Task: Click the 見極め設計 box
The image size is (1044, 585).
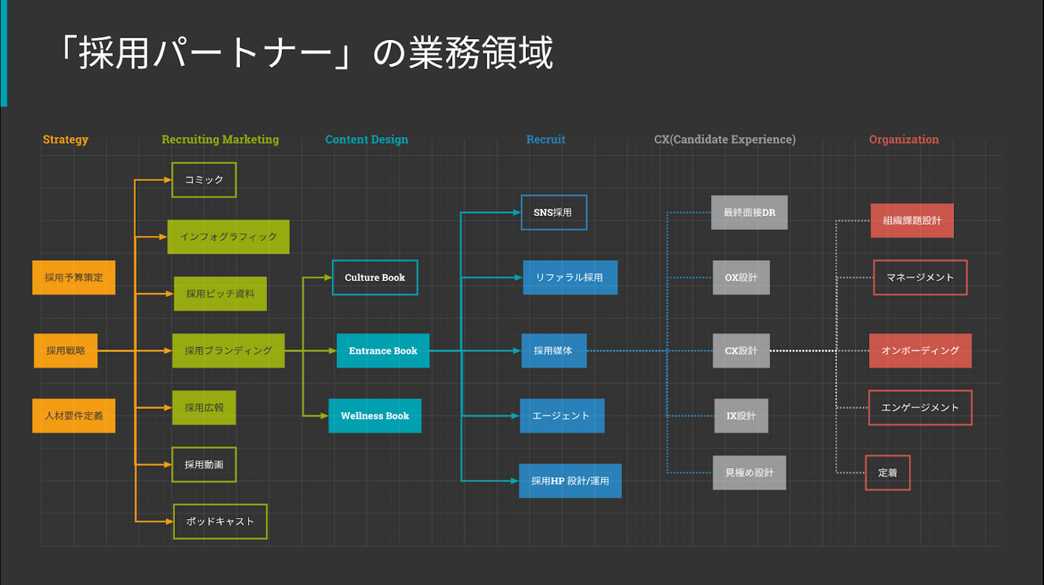Action: 749,473
